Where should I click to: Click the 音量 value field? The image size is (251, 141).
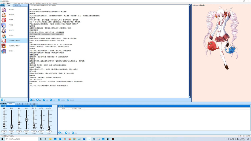pos(4,131)
